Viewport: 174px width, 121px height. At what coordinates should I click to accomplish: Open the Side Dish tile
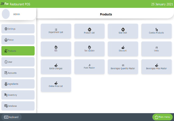point(123,31)
